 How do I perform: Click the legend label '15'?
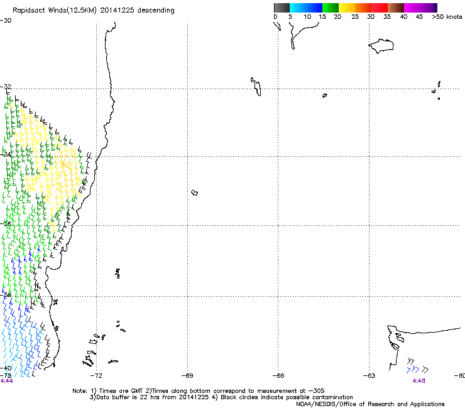[x=322, y=17]
